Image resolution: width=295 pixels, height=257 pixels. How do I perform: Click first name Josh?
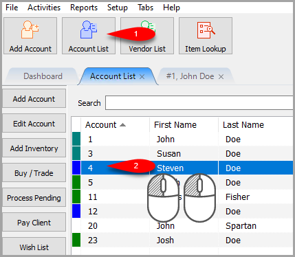(x=165, y=241)
